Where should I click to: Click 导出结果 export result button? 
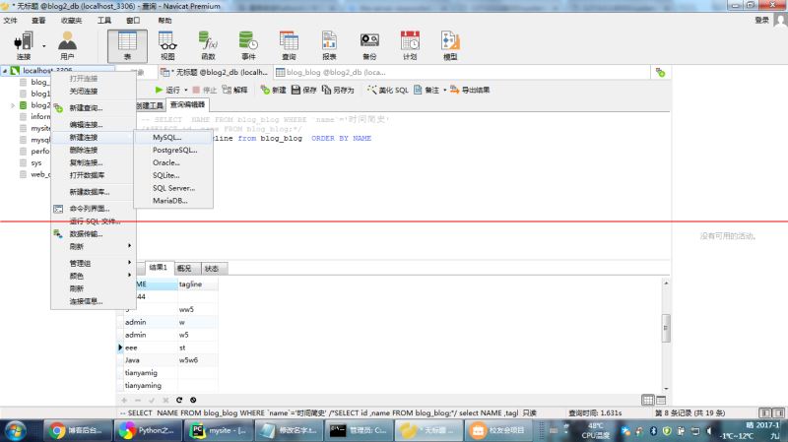point(470,90)
